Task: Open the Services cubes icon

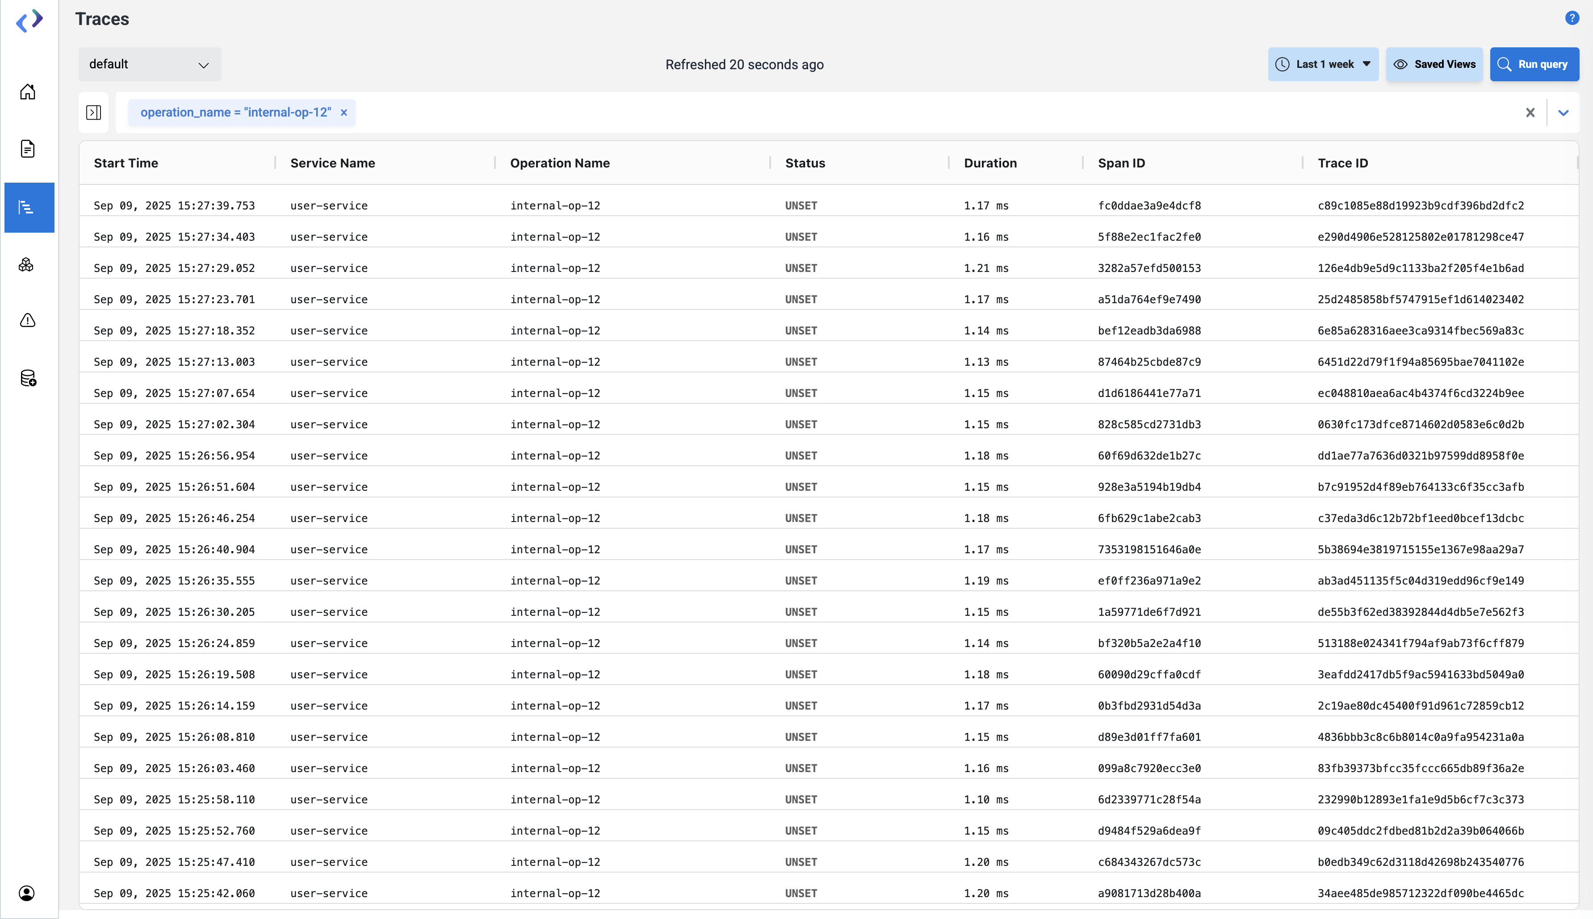Action: coord(26,264)
